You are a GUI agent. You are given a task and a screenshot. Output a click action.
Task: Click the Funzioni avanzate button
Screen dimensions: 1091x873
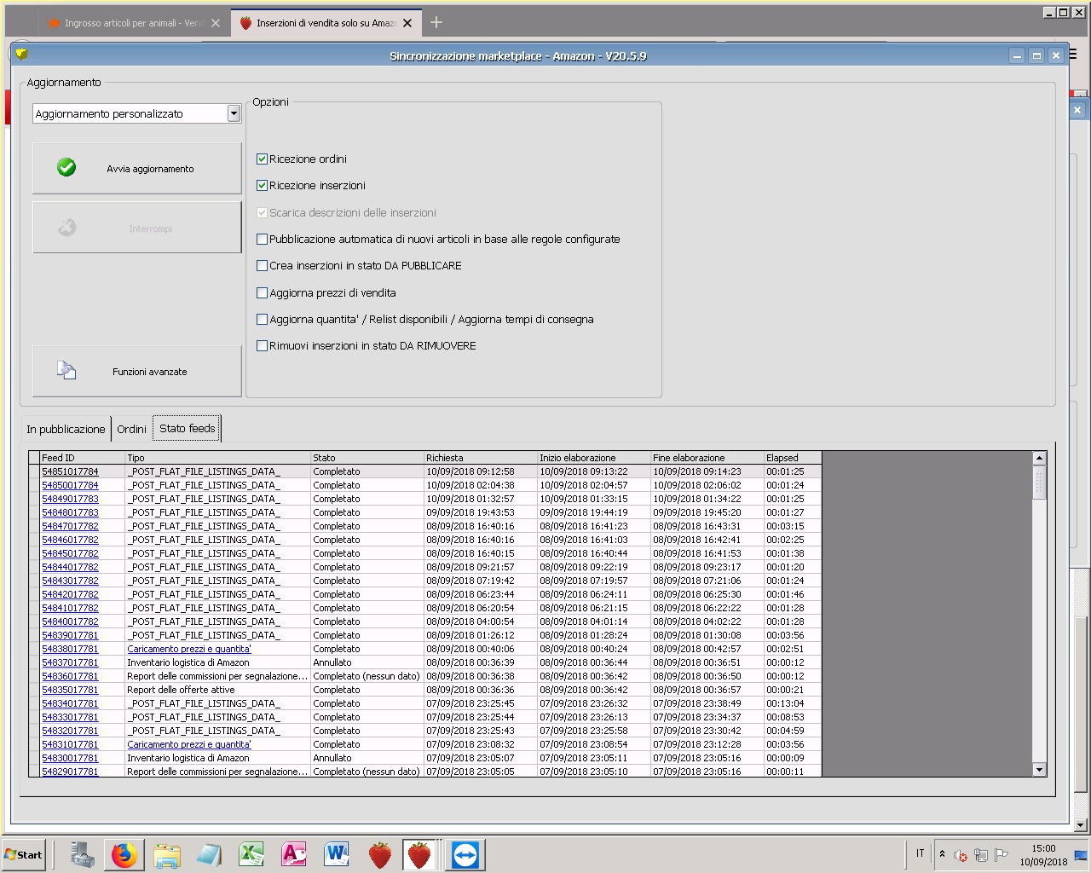137,371
